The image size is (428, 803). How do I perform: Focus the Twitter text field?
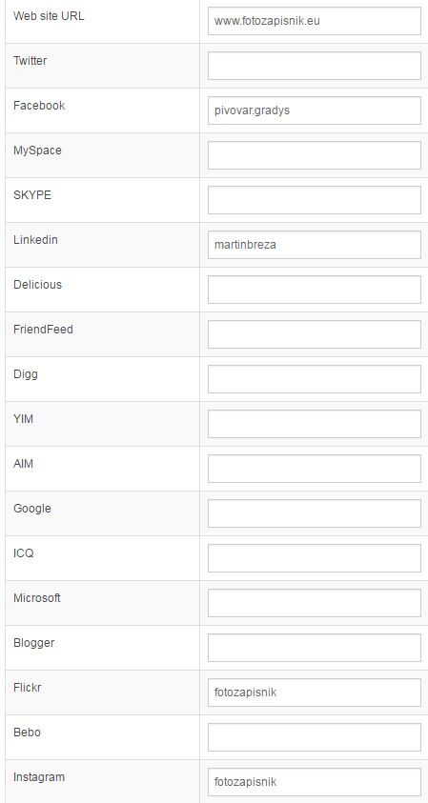tap(315, 66)
